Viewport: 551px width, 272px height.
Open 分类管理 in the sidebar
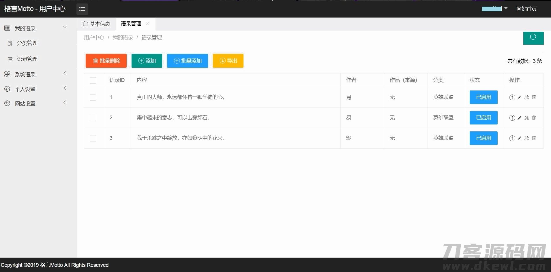pyautogui.click(x=27, y=43)
